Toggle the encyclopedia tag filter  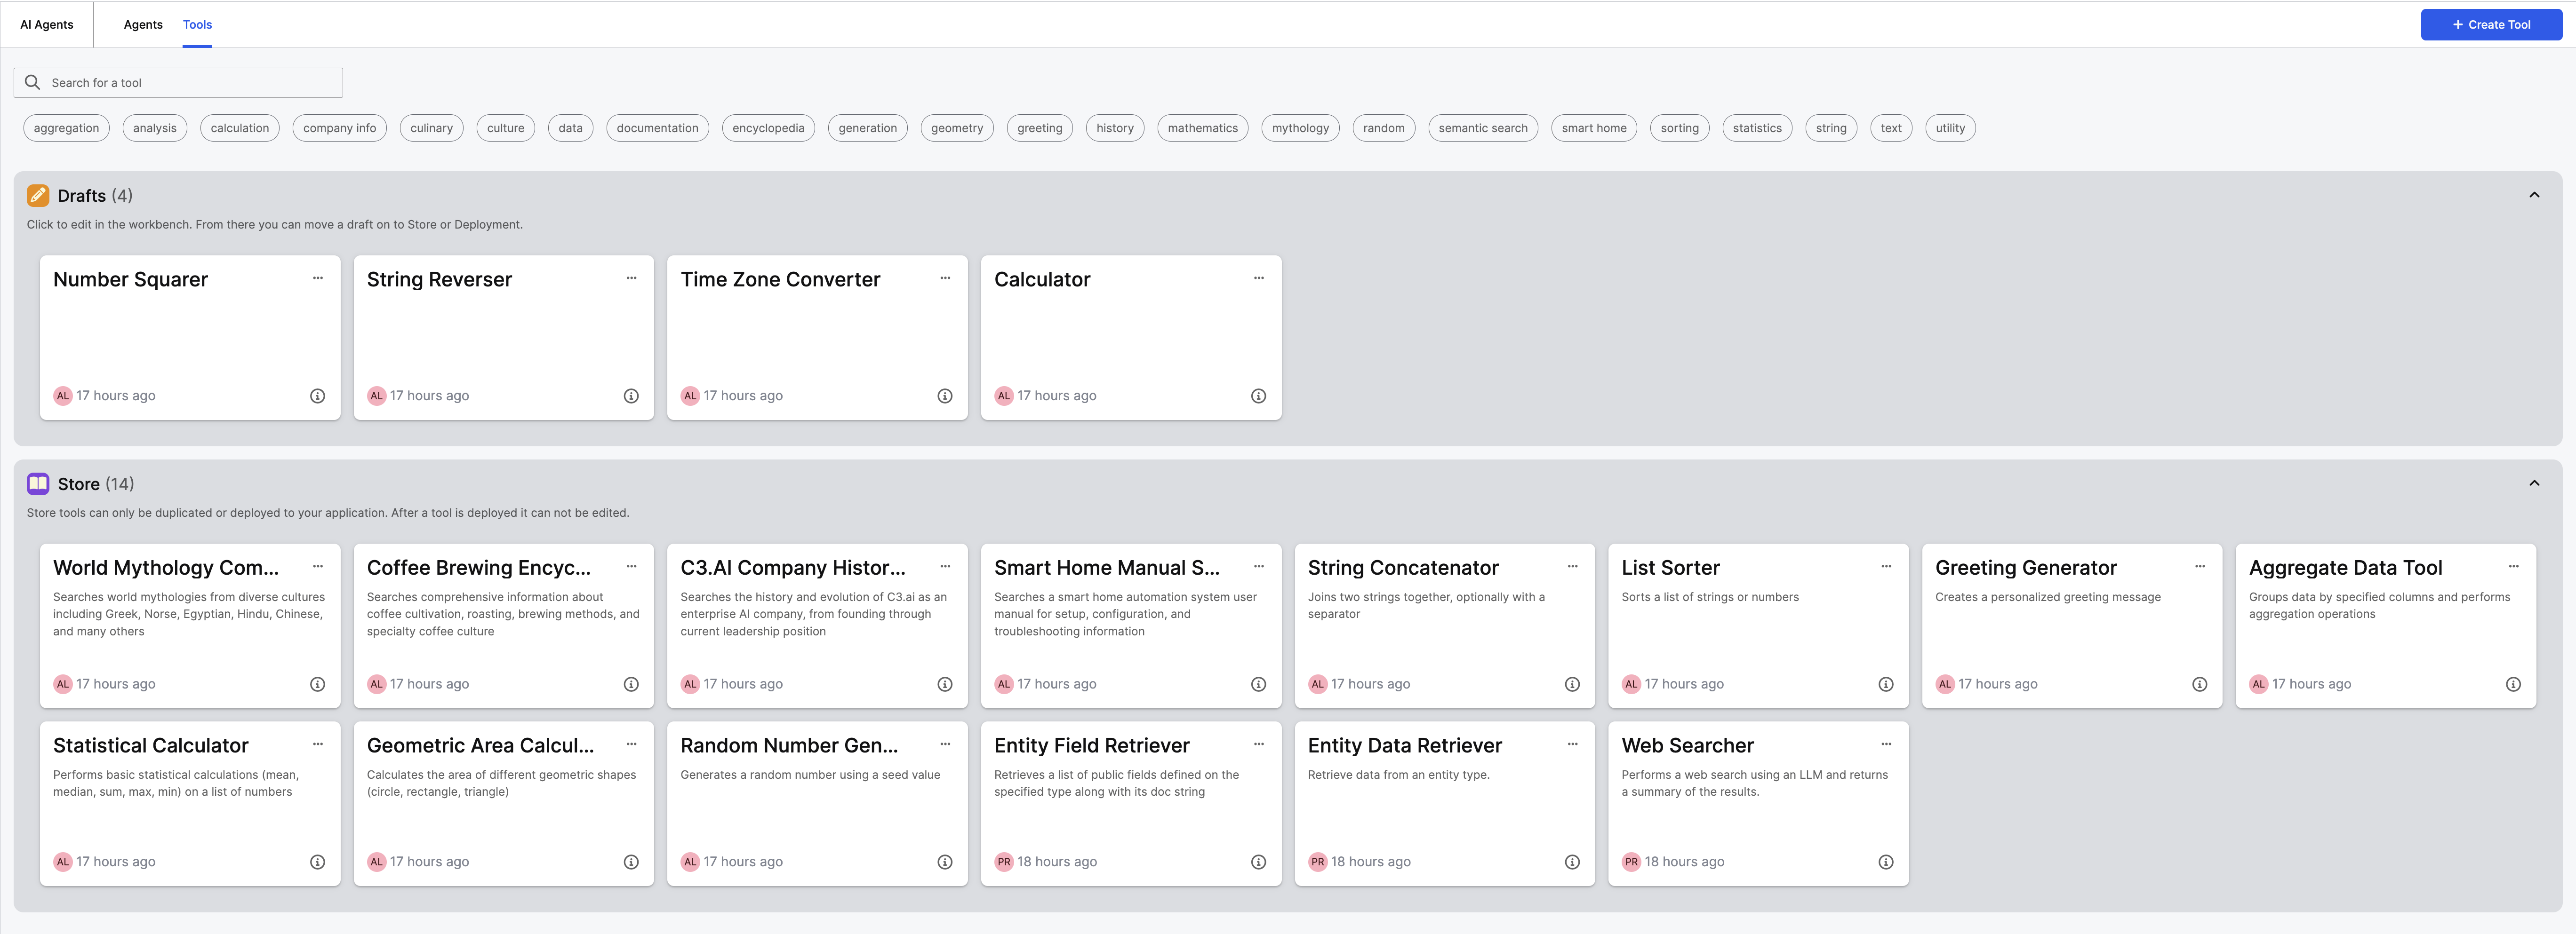(768, 128)
